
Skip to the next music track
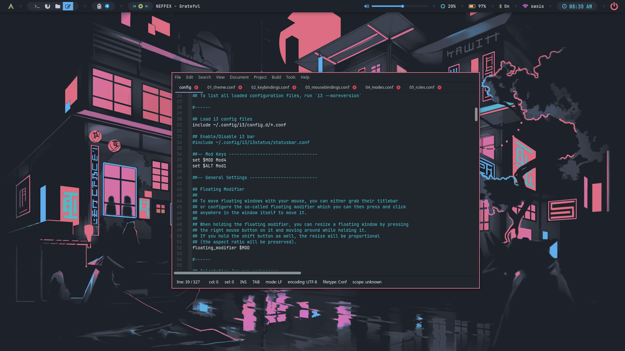(x=147, y=6)
